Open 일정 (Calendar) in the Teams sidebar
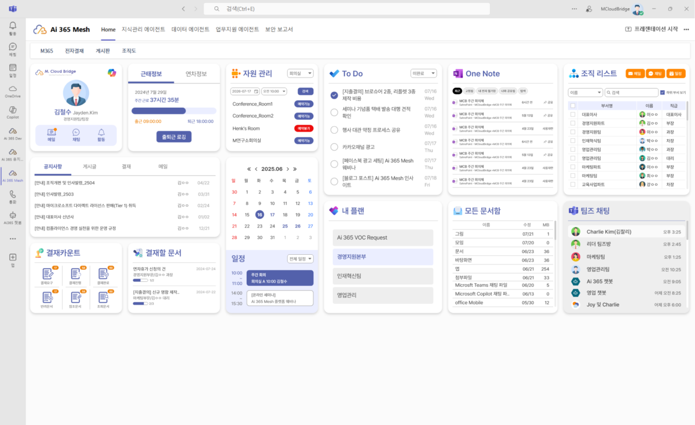This screenshot has height=425, width=695. point(13,70)
